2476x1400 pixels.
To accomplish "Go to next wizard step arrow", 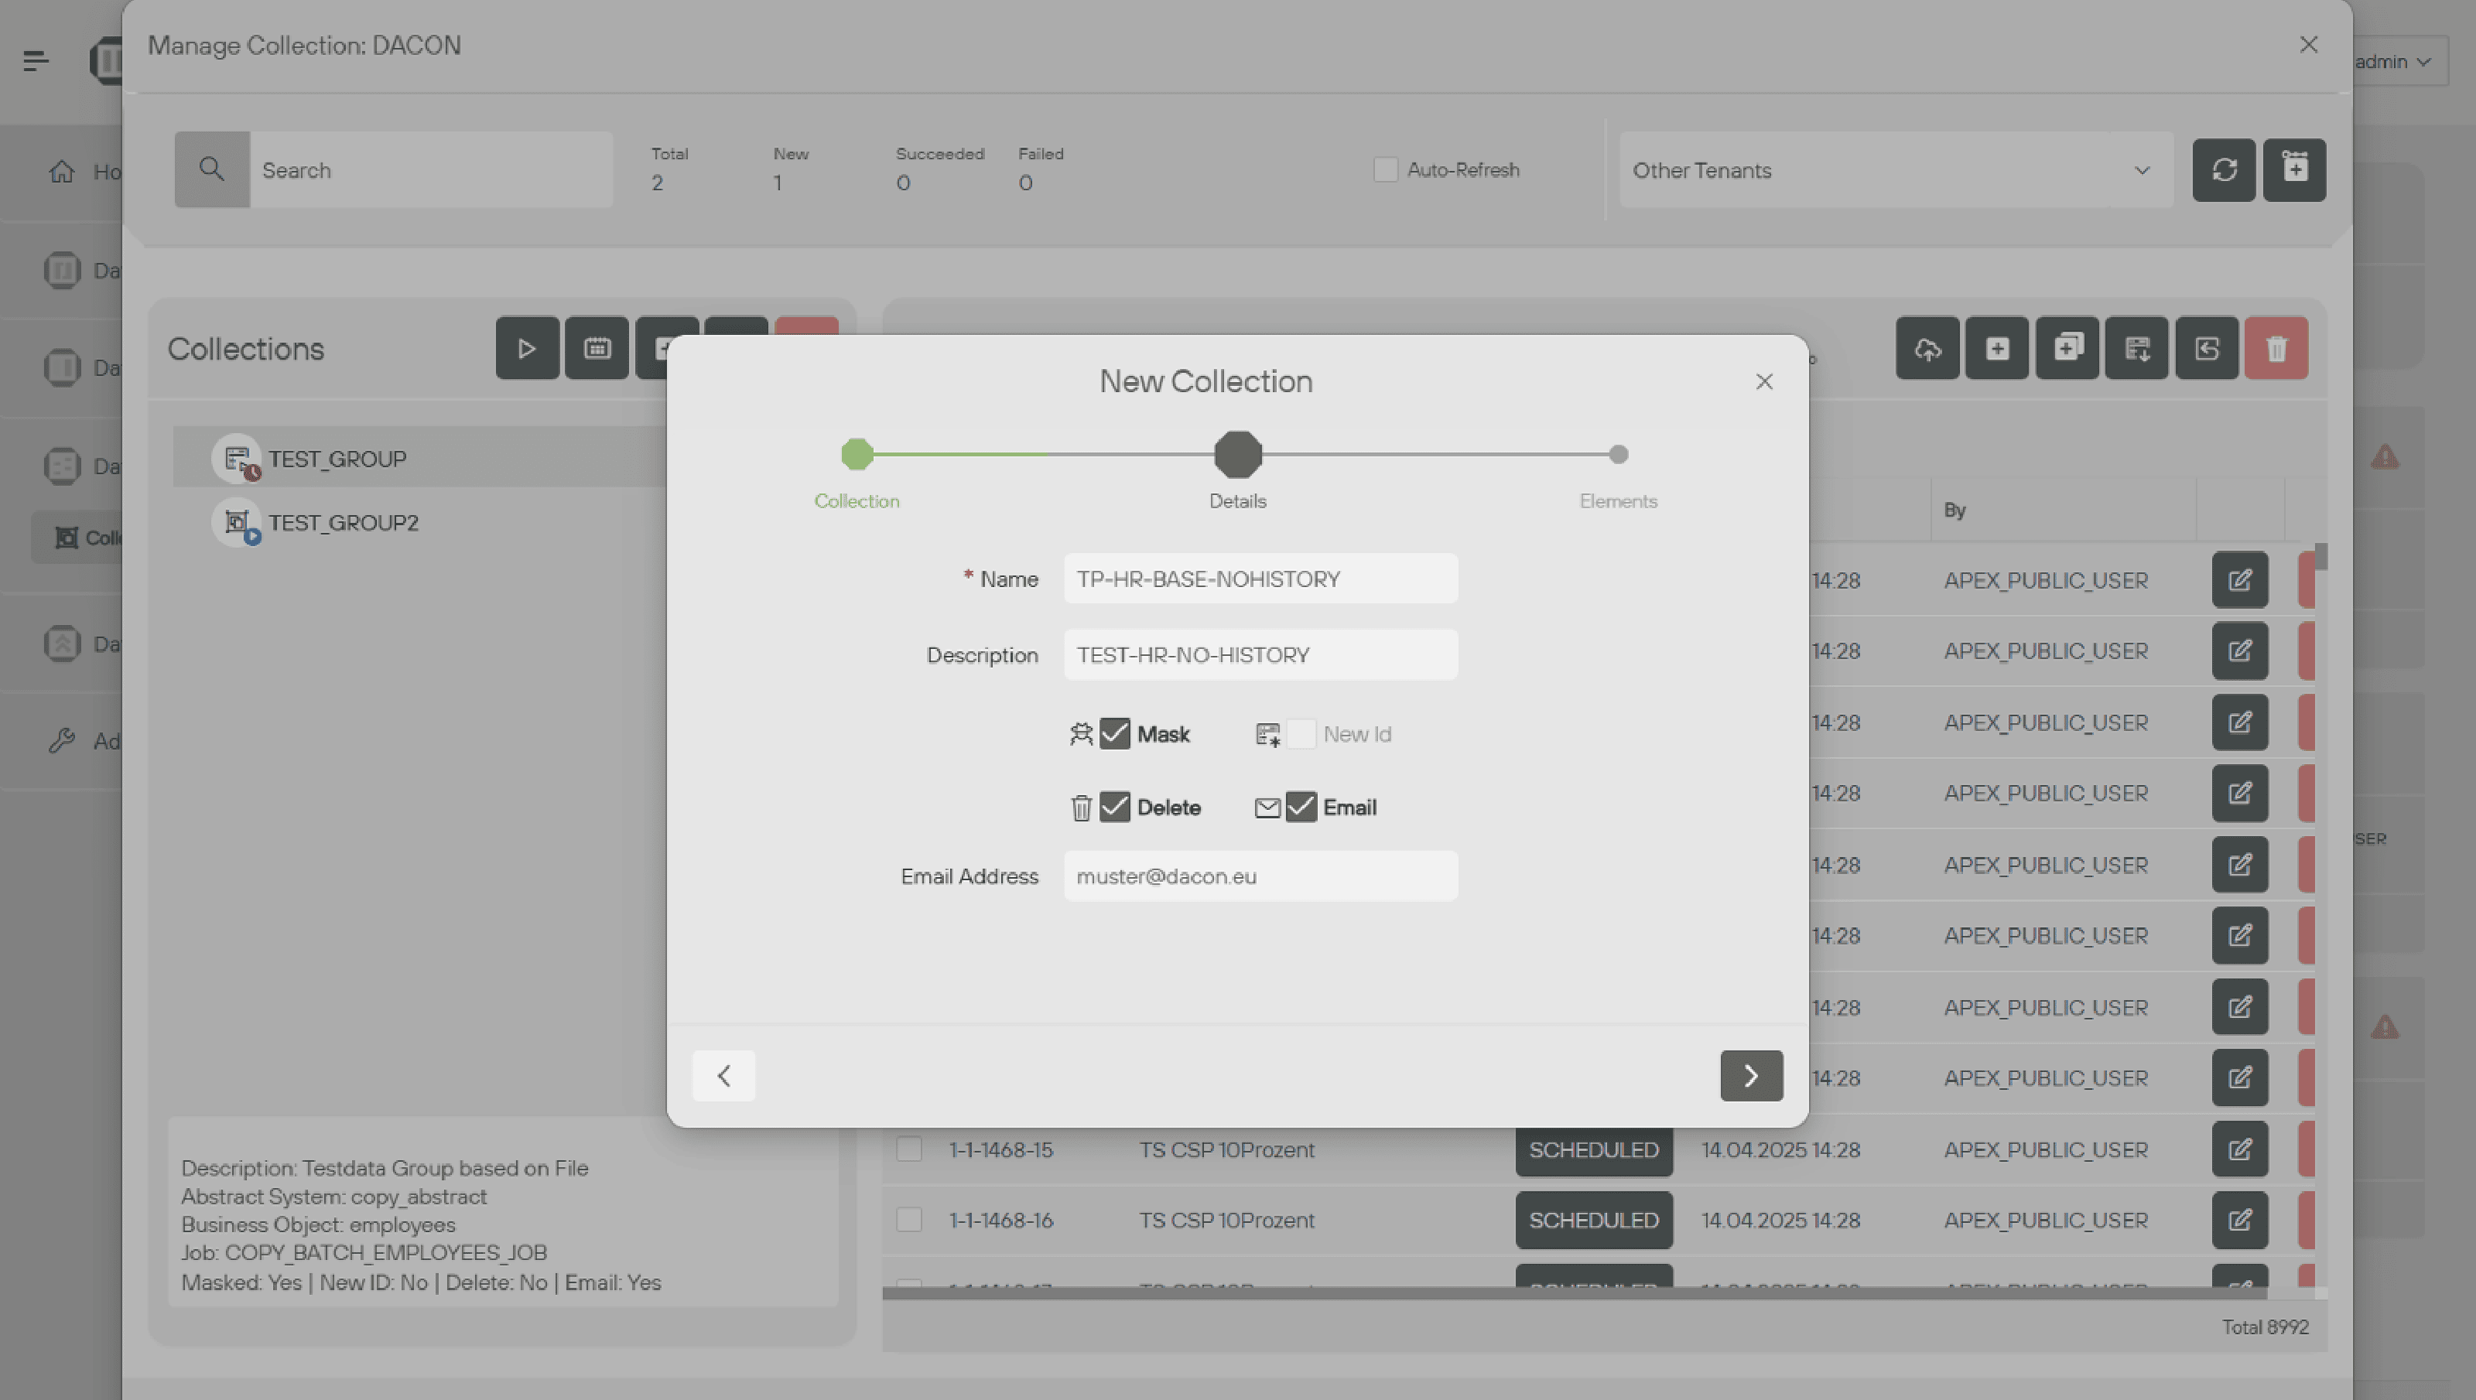I will point(1751,1075).
